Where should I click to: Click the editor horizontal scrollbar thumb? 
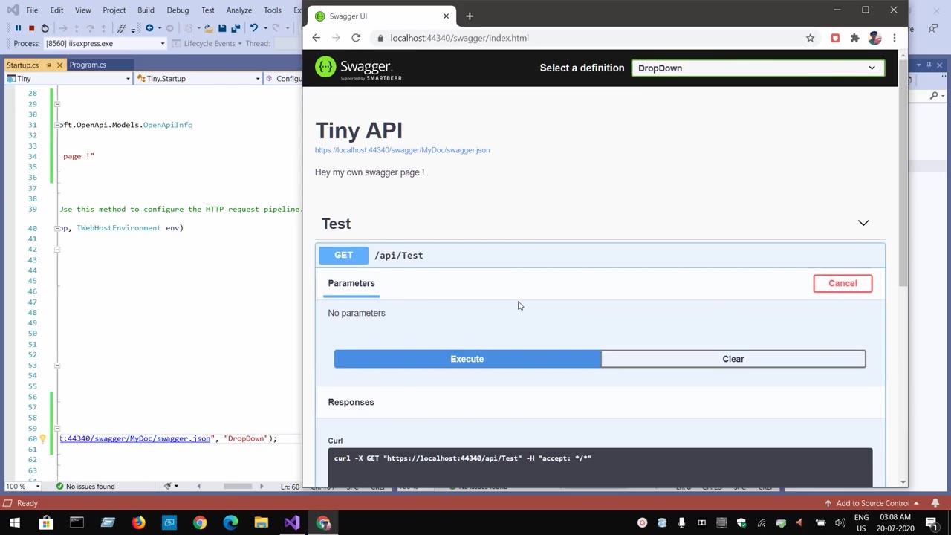pyautogui.click(x=238, y=487)
